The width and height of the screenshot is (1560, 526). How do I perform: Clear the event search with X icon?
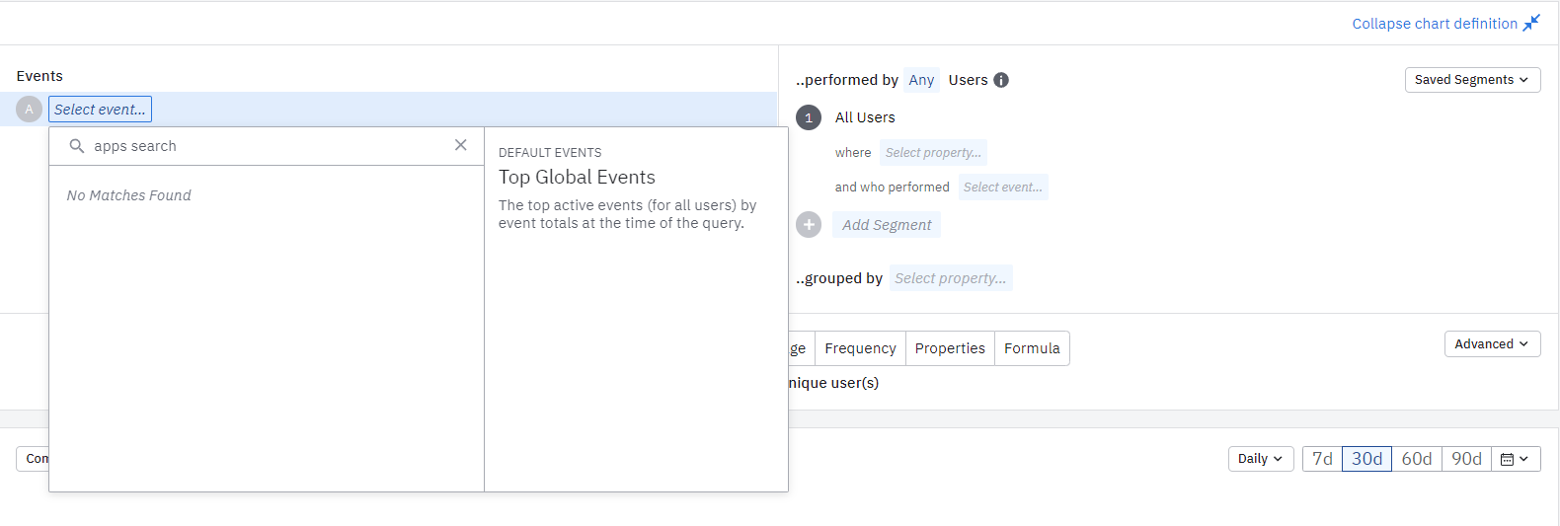460,145
